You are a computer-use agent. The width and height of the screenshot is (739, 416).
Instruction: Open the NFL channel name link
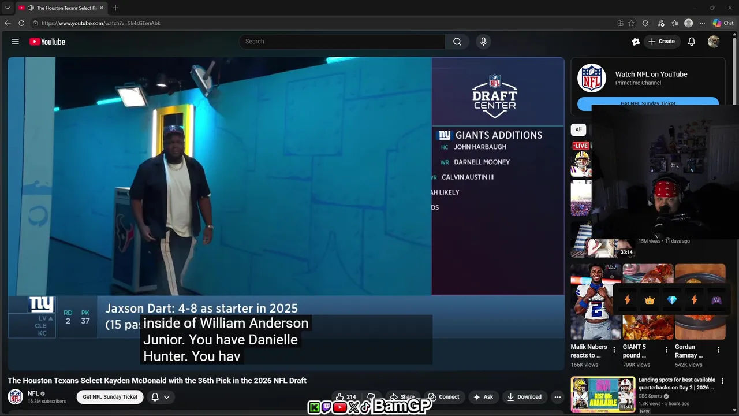click(33, 393)
